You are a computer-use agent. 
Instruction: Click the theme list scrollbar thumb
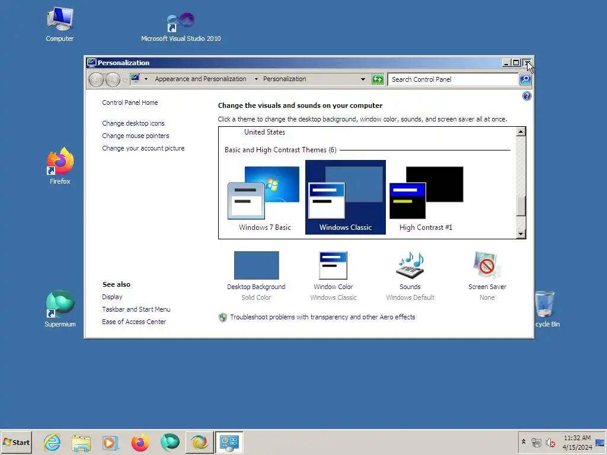[x=520, y=206]
